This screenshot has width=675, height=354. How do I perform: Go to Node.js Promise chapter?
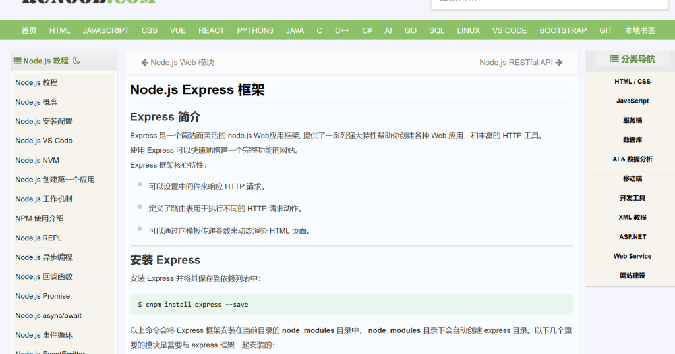[x=43, y=296]
